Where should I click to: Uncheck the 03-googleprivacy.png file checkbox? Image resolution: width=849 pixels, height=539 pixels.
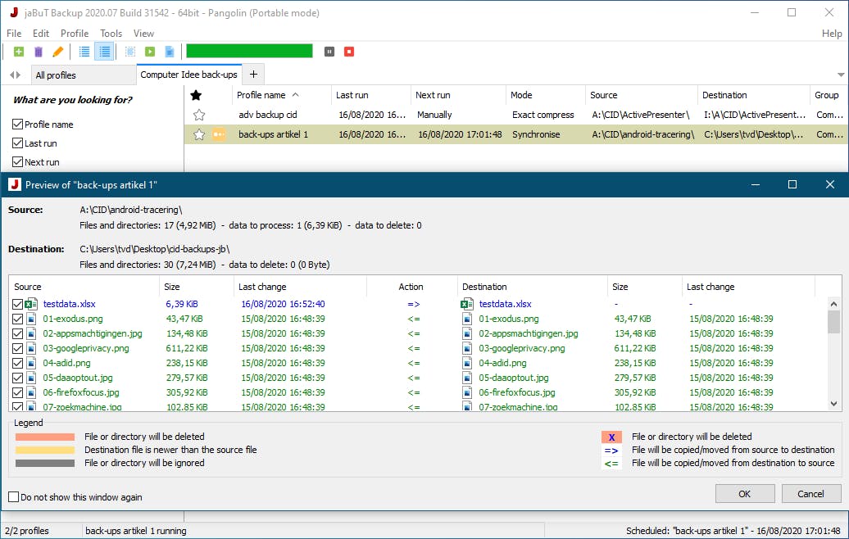pyautogui.click(x=17, y=348)
